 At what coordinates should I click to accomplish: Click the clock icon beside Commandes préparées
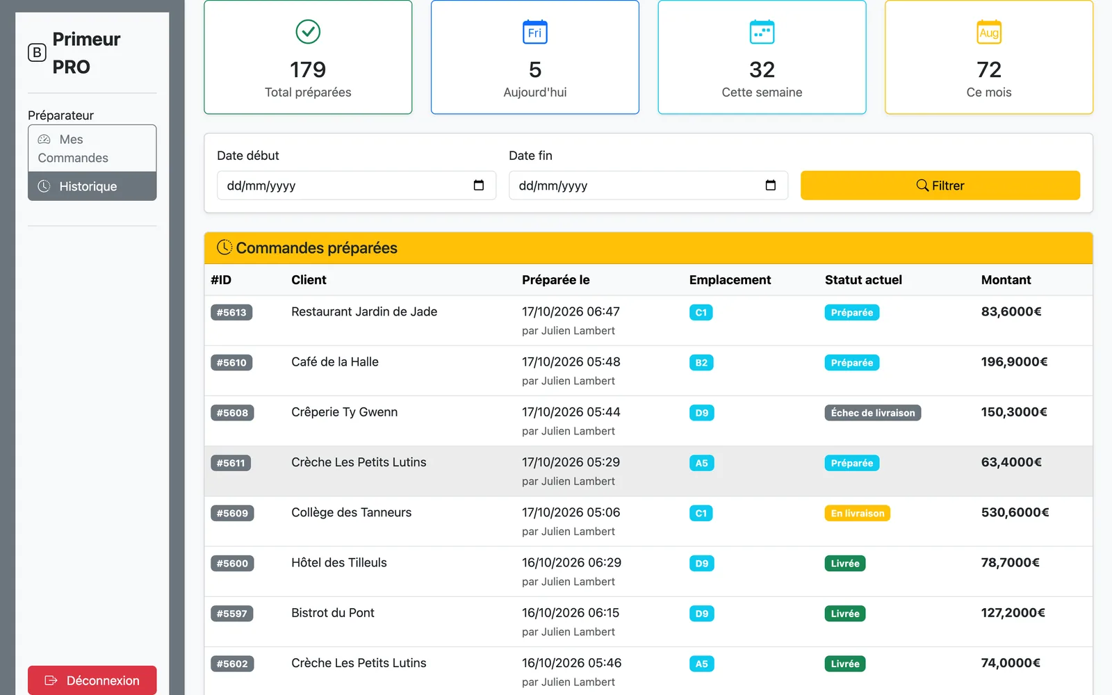pyautogui.click(x=224, y=247)
